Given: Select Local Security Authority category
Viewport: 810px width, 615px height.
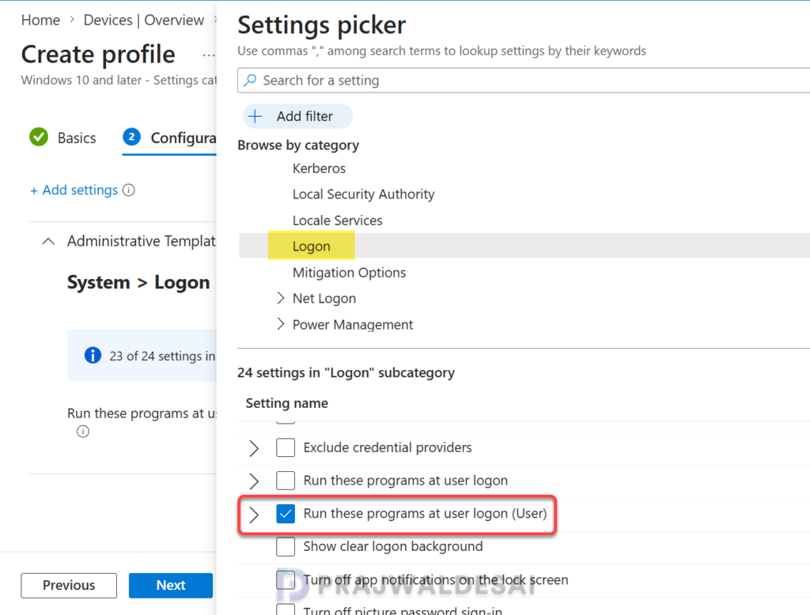Looking at the screenshot, I should pyautogui.click(x=363, y=194).
